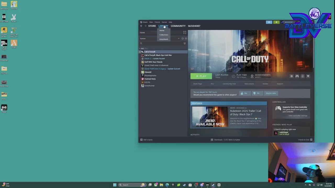Go back with the Steam back arrow
The image size is (335, 188).
pyautogui.click(x=141, y=26)
